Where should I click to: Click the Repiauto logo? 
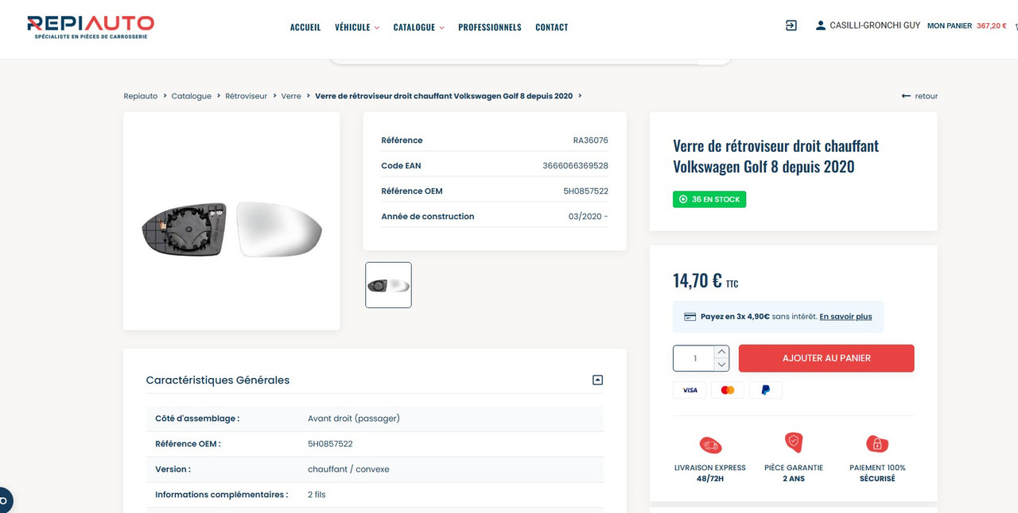tap(91, 27)
